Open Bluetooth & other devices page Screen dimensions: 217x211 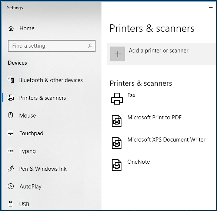coord(51,80)
